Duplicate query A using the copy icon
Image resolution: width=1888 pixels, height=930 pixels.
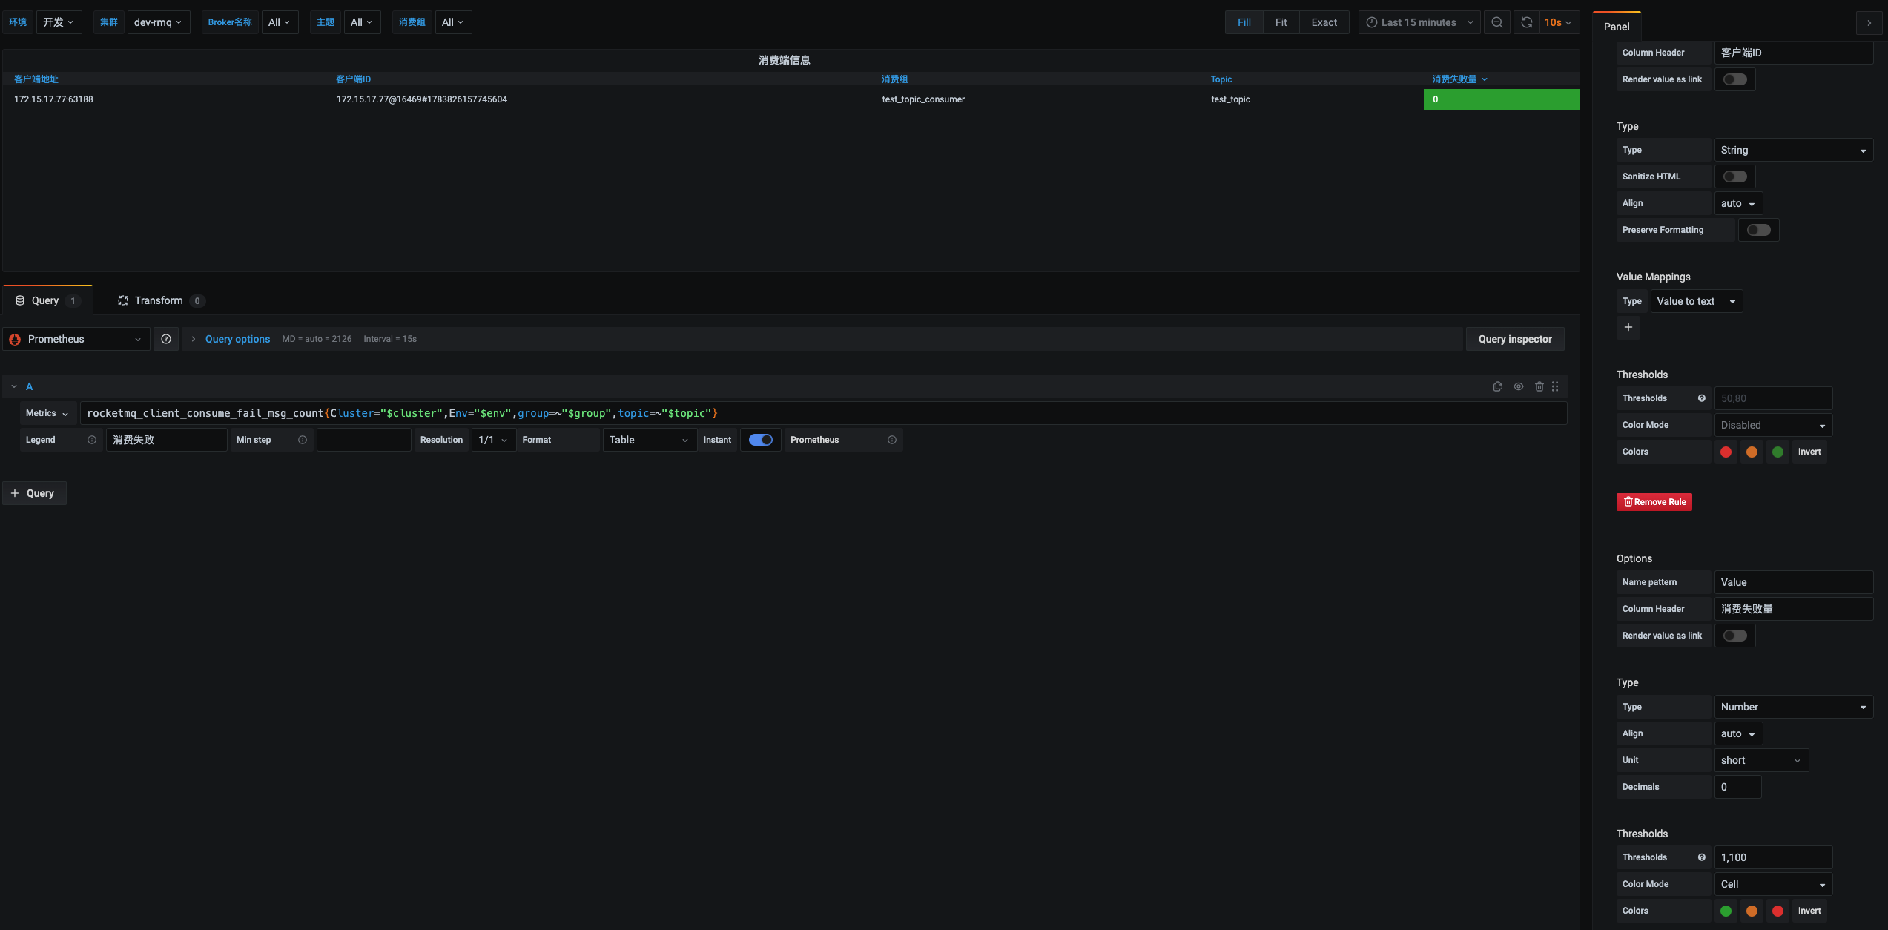(1497, 386)
